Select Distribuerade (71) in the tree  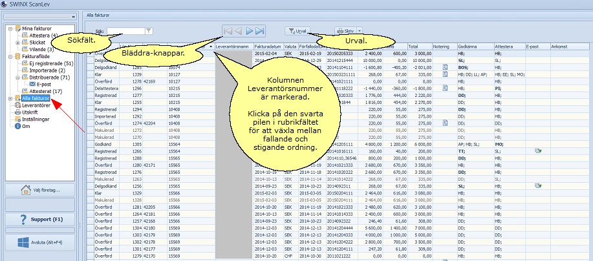point(49,78)
